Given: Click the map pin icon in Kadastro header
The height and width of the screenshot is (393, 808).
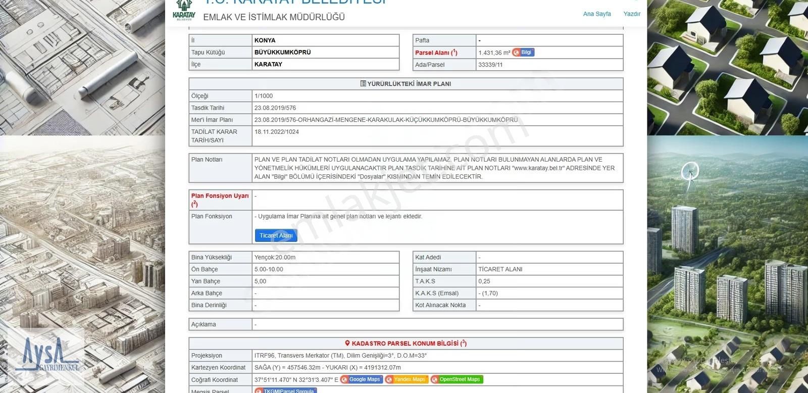Looking at the screenshot, I should point(347,343).
